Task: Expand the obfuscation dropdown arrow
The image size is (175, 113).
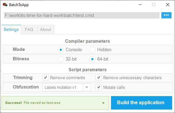Action: click(87, 87)
